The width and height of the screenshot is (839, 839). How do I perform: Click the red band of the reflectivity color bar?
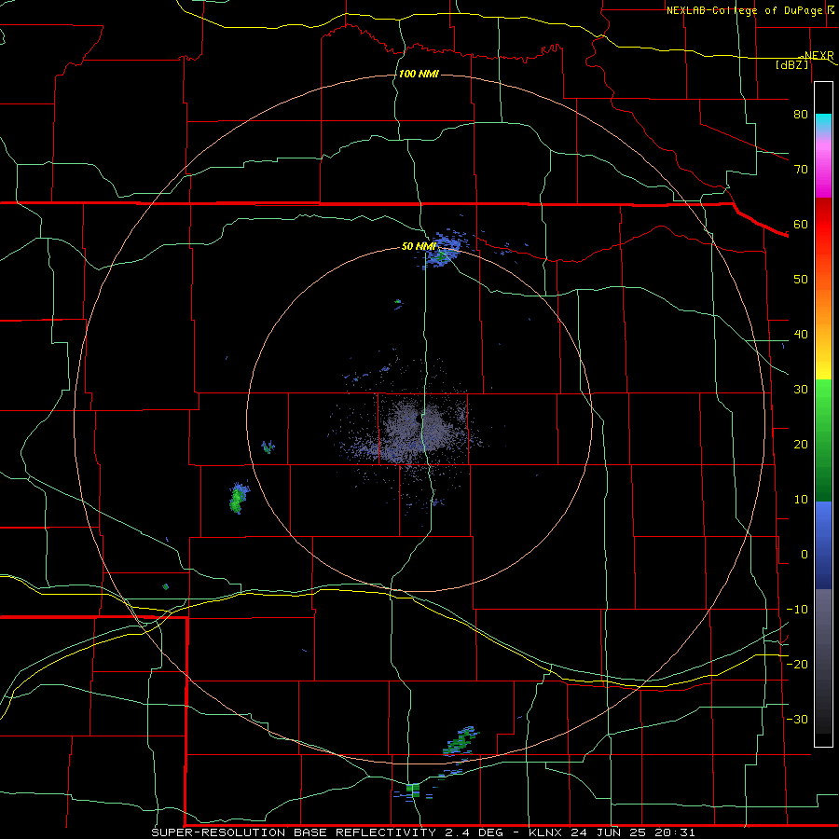[x=823, y=225]
